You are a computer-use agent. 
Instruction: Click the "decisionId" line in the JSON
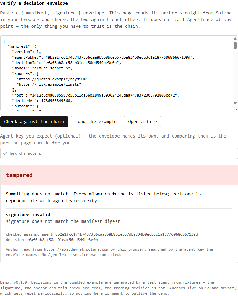click(67, 63)
